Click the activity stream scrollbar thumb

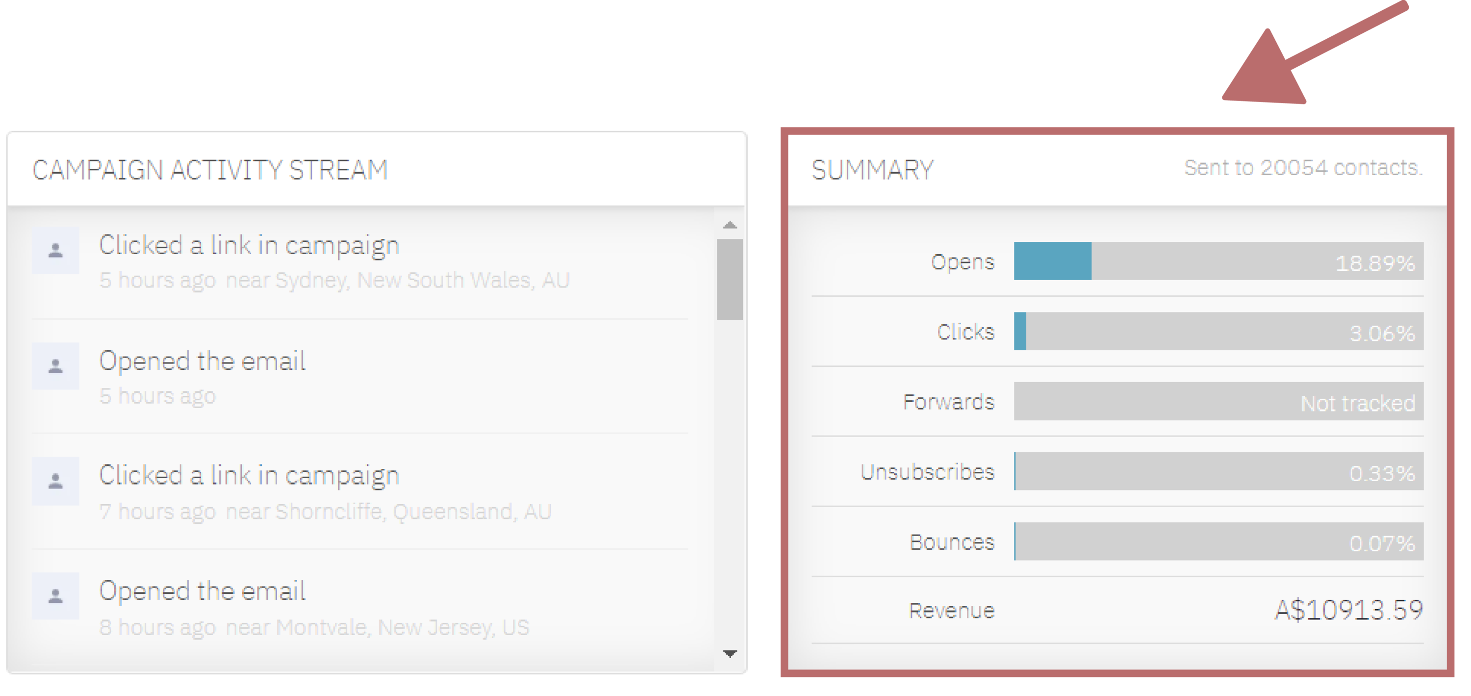[729, 279]
